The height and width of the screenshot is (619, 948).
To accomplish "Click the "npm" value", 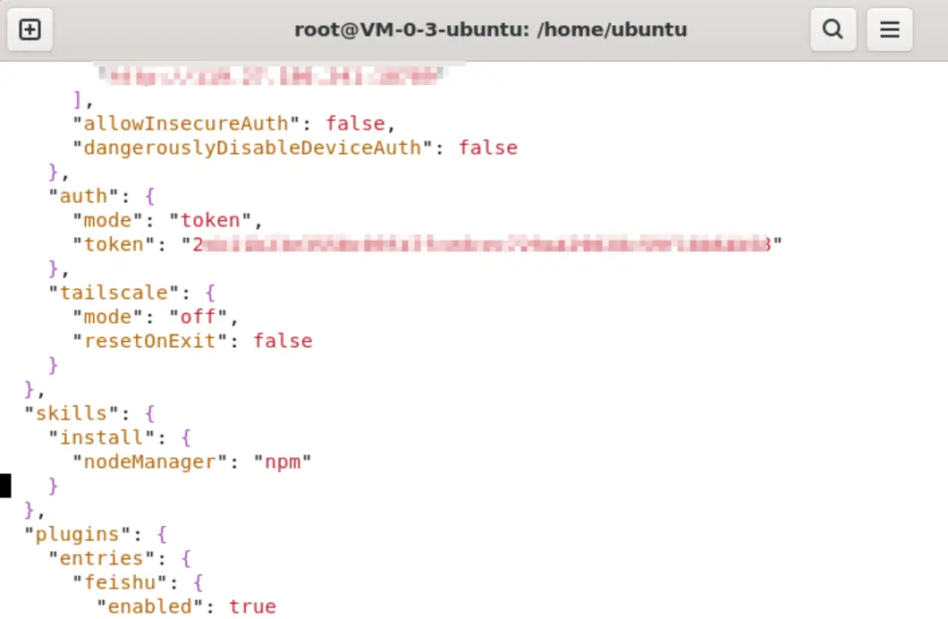I will click(x=283, y=462).
